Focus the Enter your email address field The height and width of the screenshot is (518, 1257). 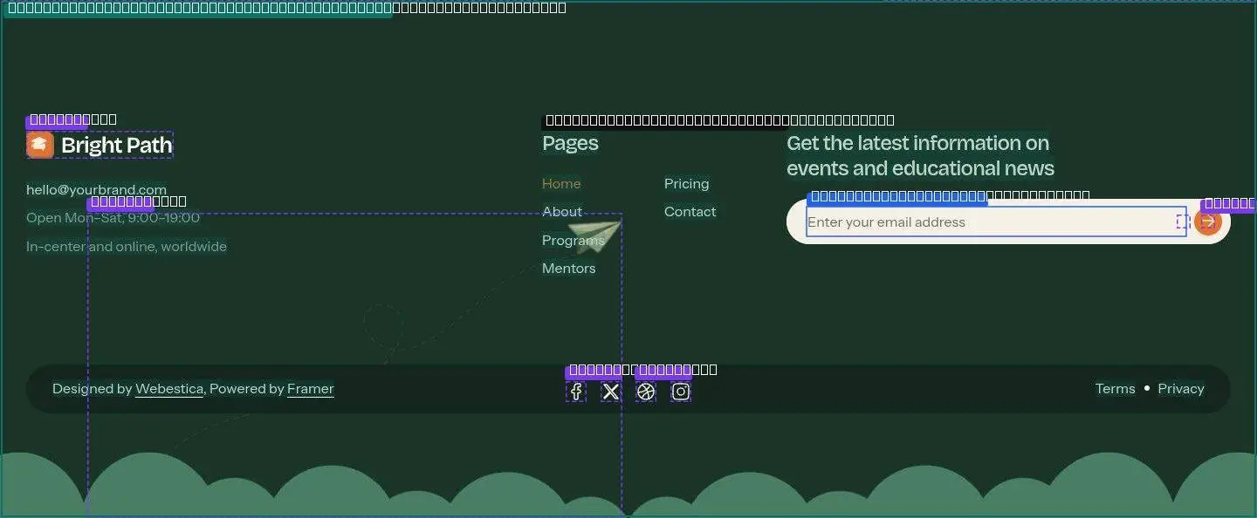click(x=996, y=222)
